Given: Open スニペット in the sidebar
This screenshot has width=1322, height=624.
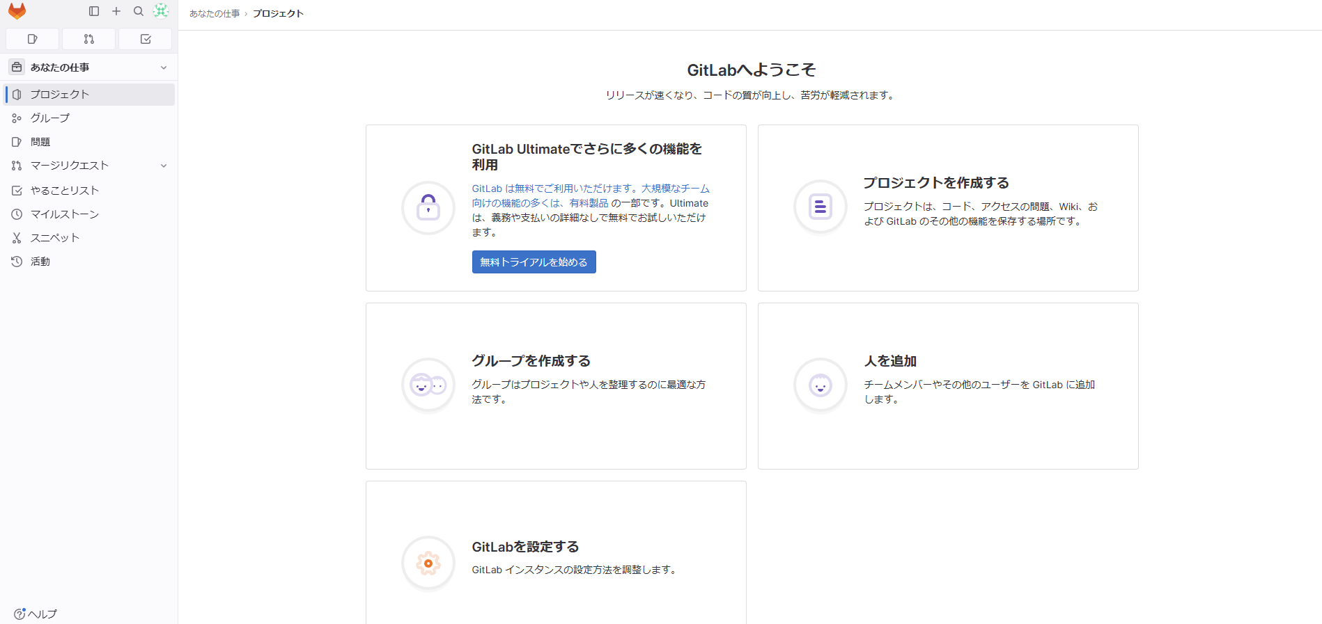Looking at the screenshot, I should (89, 238).
